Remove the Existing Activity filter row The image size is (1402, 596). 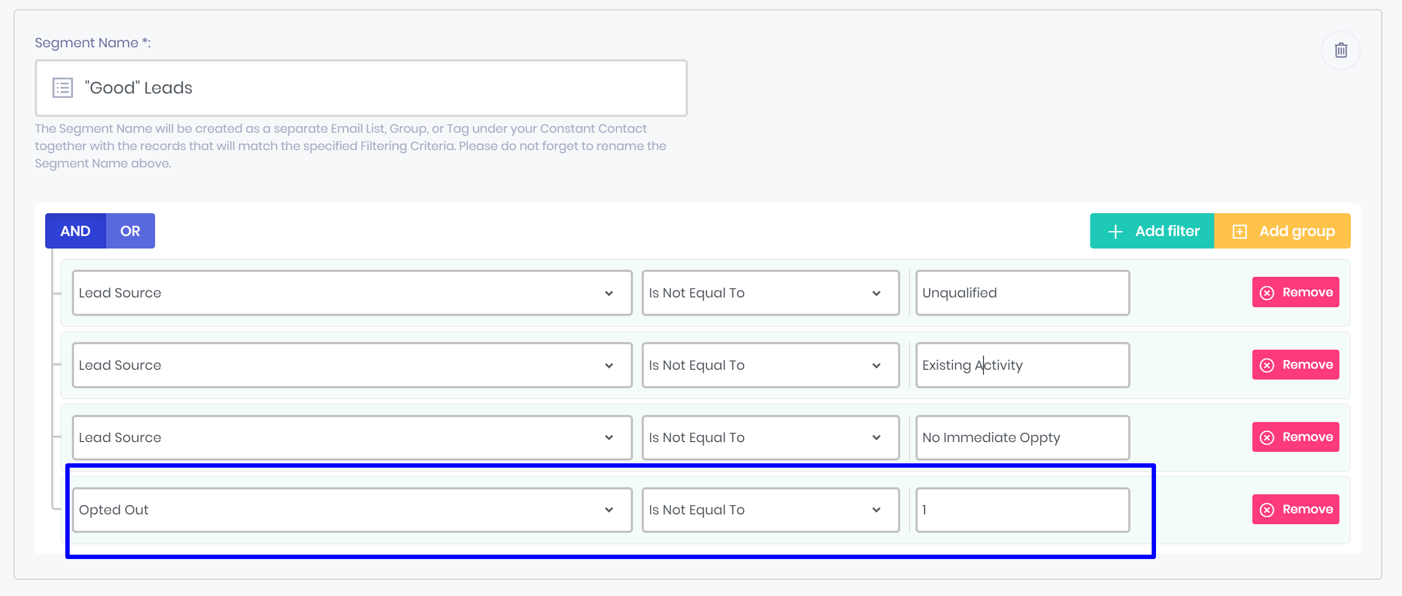[1296, 365]
